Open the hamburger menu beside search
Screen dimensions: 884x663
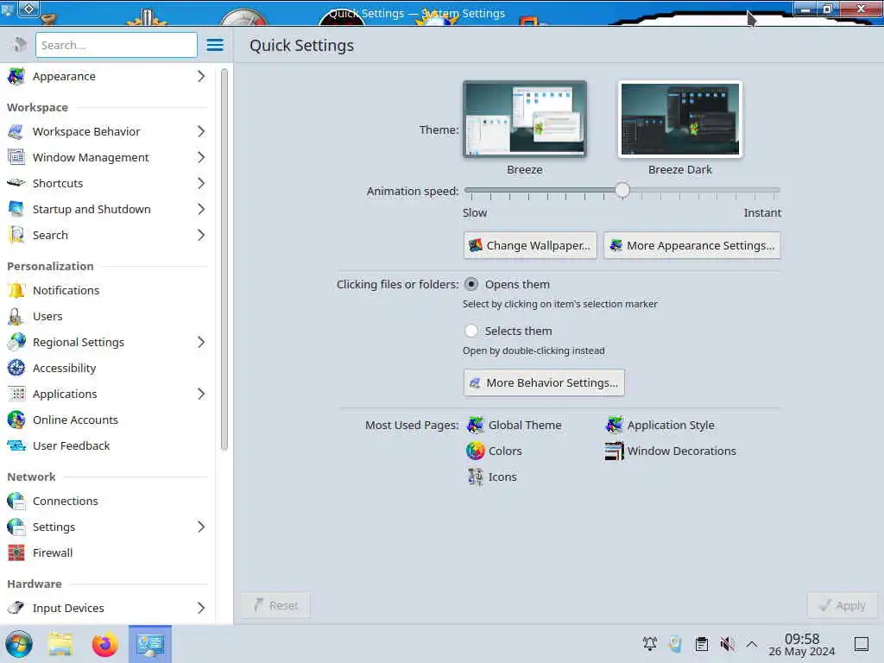click(215, 45)
